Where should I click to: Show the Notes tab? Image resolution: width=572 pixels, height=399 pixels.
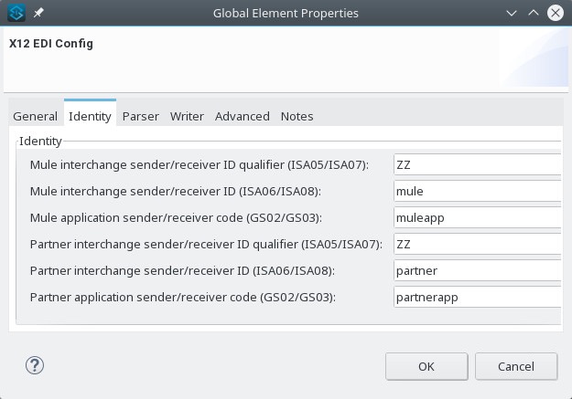(297, 117)
